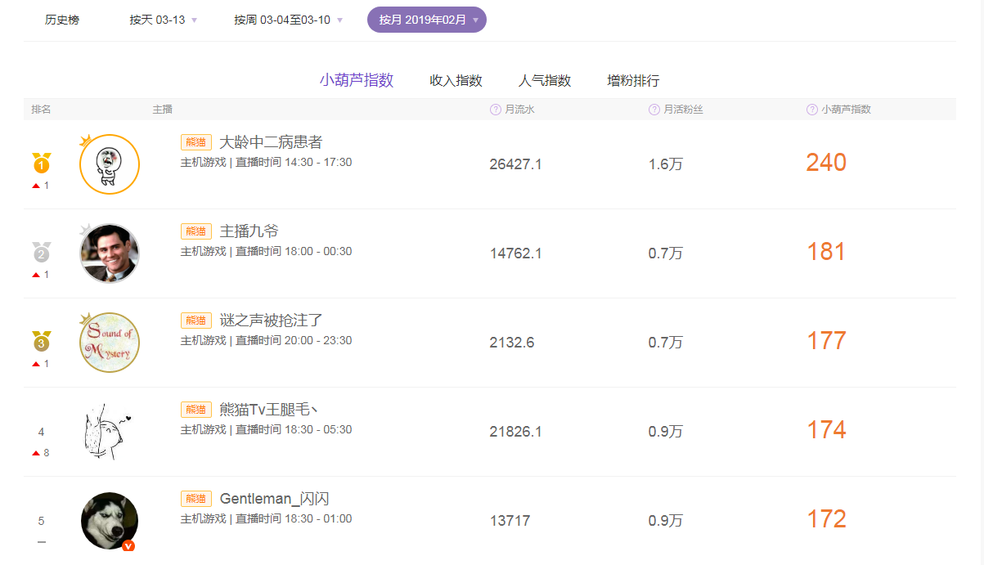Open streamer 大龄中二病患者 profile link

(x=268, y=141)
